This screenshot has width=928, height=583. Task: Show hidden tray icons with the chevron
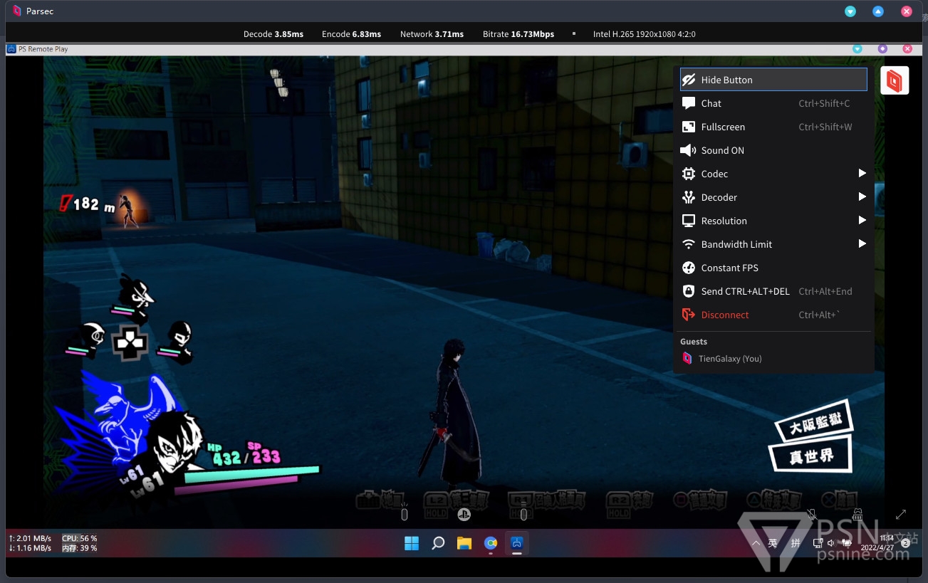756,543
